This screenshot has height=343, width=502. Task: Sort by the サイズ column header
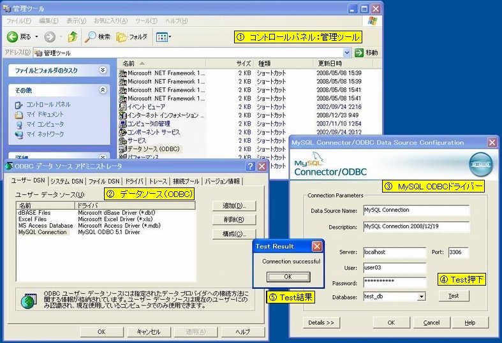click(x=229, y=63)
